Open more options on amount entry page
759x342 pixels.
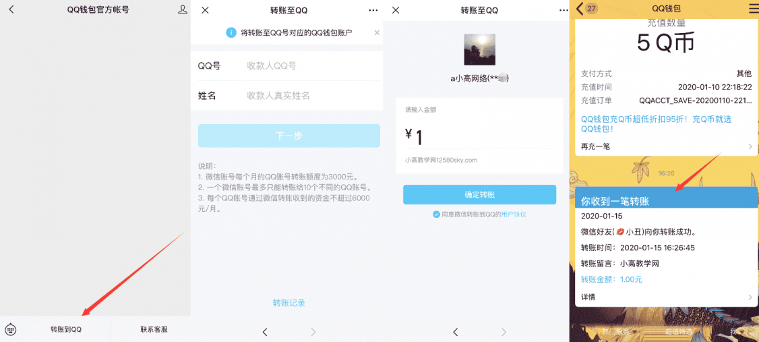564,9
